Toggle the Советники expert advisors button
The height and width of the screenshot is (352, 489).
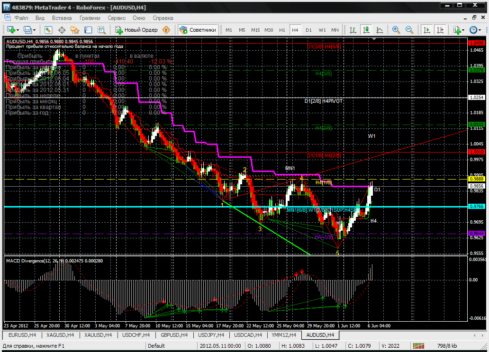pyautogui.click(x=198, y=30)
